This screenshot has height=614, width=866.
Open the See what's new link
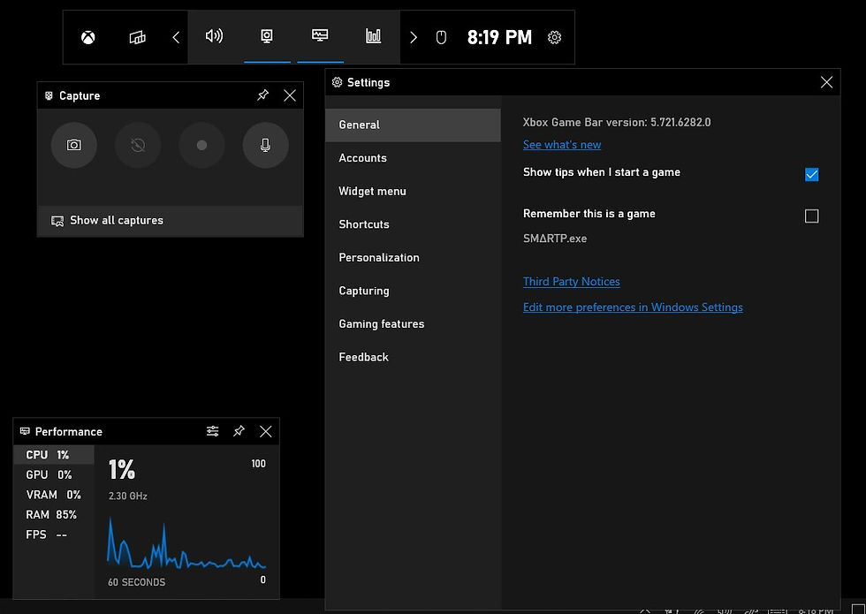click(562, 145)
